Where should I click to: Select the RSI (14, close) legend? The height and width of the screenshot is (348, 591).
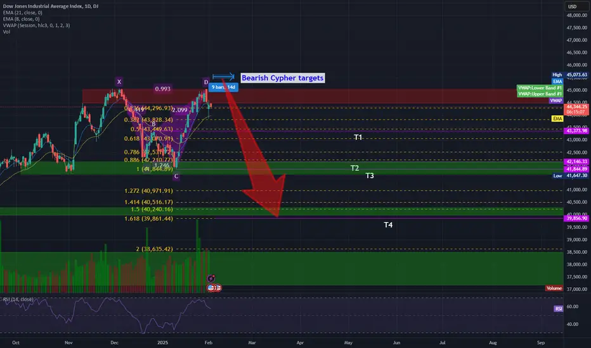point(18,299)
